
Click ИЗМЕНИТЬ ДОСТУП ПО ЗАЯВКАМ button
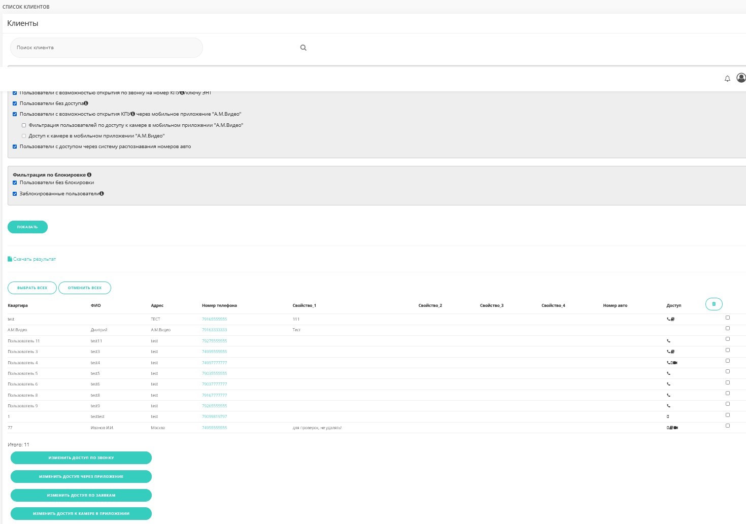click(x=81, y=495)
